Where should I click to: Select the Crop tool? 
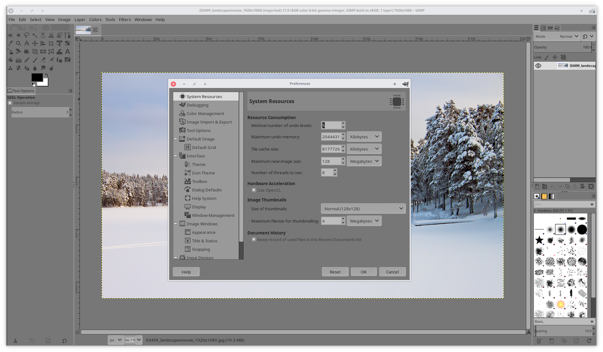pyautogui.click(x=51, y=43)
